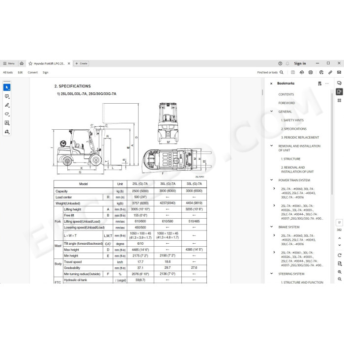This screenshot has width=344, height=344.
Task: Open the page thumbnails grid icon
Action: [x=340, y=100]
